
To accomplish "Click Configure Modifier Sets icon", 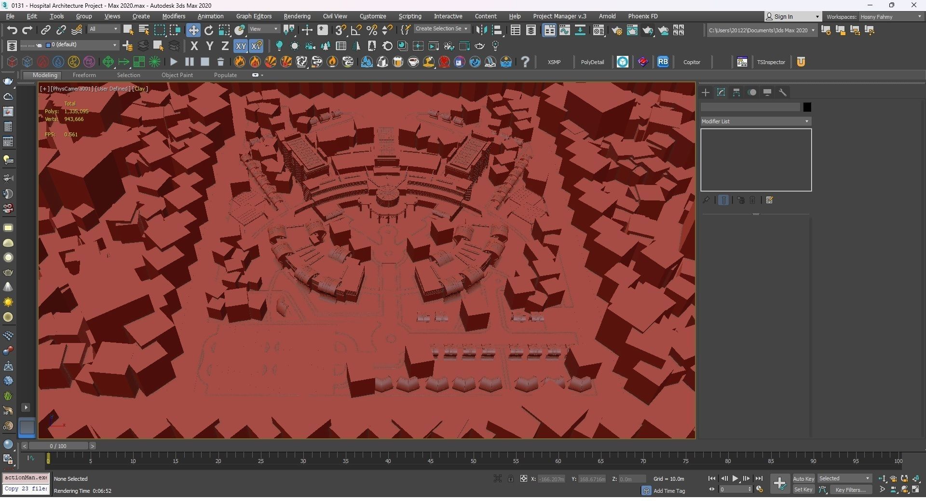I will 770,200.
